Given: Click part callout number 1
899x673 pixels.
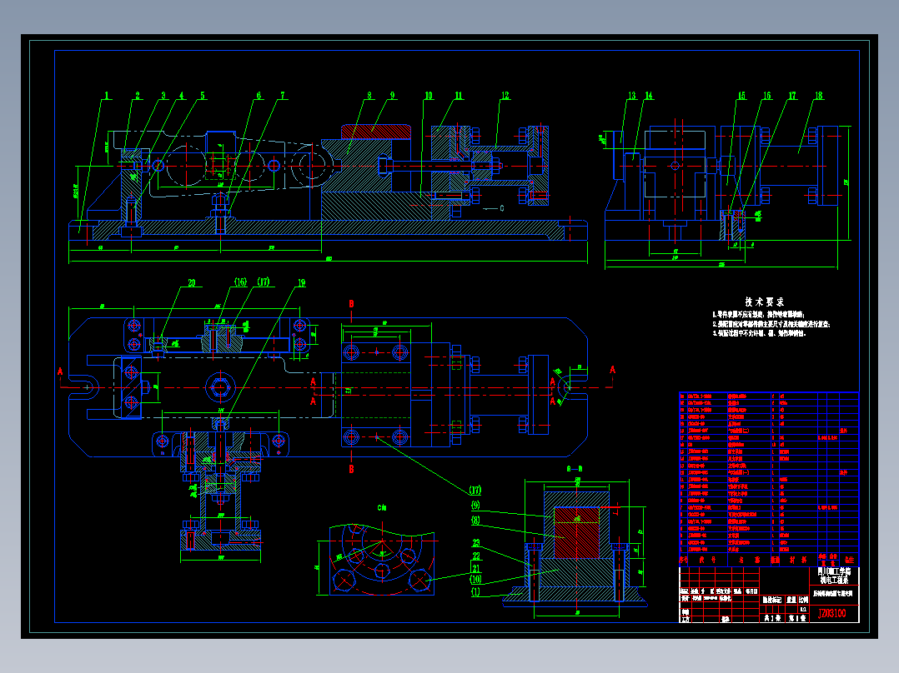Looking at the screenshot, I should 107,96.
